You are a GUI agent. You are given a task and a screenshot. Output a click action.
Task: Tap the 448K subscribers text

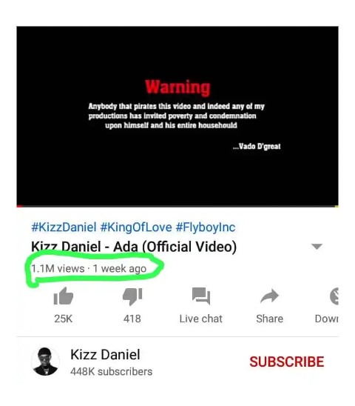coord(111,372)
